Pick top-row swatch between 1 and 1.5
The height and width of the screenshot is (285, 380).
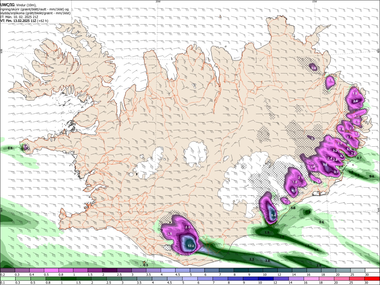(80, 270)
